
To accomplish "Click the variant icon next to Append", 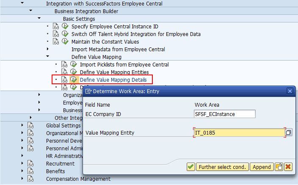I will pos(279,167).
